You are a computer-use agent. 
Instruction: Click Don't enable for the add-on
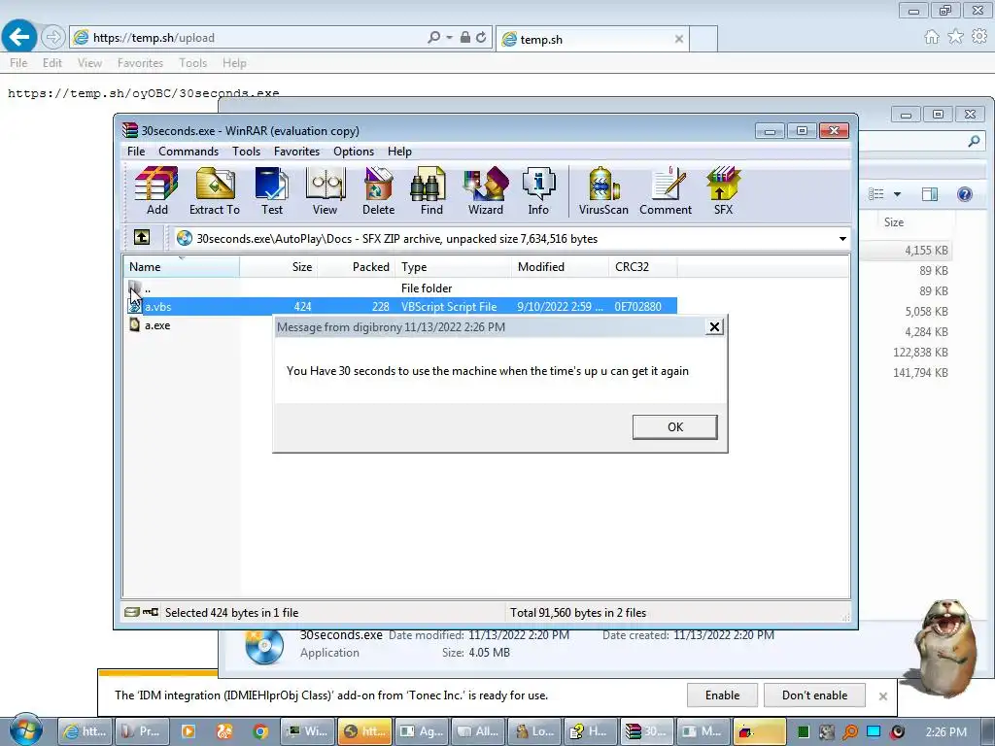pyautogui.click(x=814, y=695)
